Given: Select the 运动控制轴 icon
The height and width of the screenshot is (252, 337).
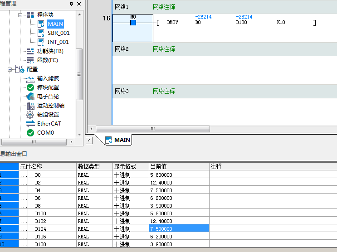Looking at the screenshot, I should pos(30,105).
